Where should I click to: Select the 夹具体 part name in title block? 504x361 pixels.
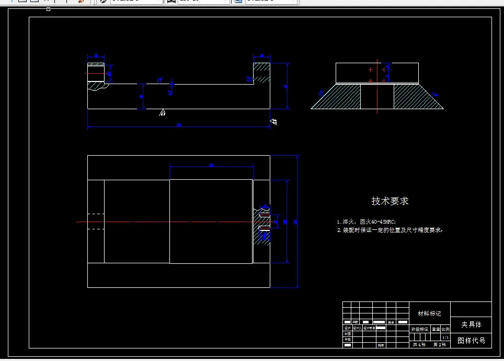click(x=471, y=325)
